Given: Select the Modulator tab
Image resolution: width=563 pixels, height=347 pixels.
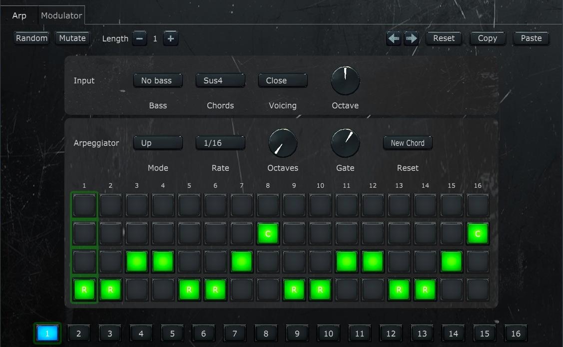Looking at the screenshot, I should [x=61, y=15].
